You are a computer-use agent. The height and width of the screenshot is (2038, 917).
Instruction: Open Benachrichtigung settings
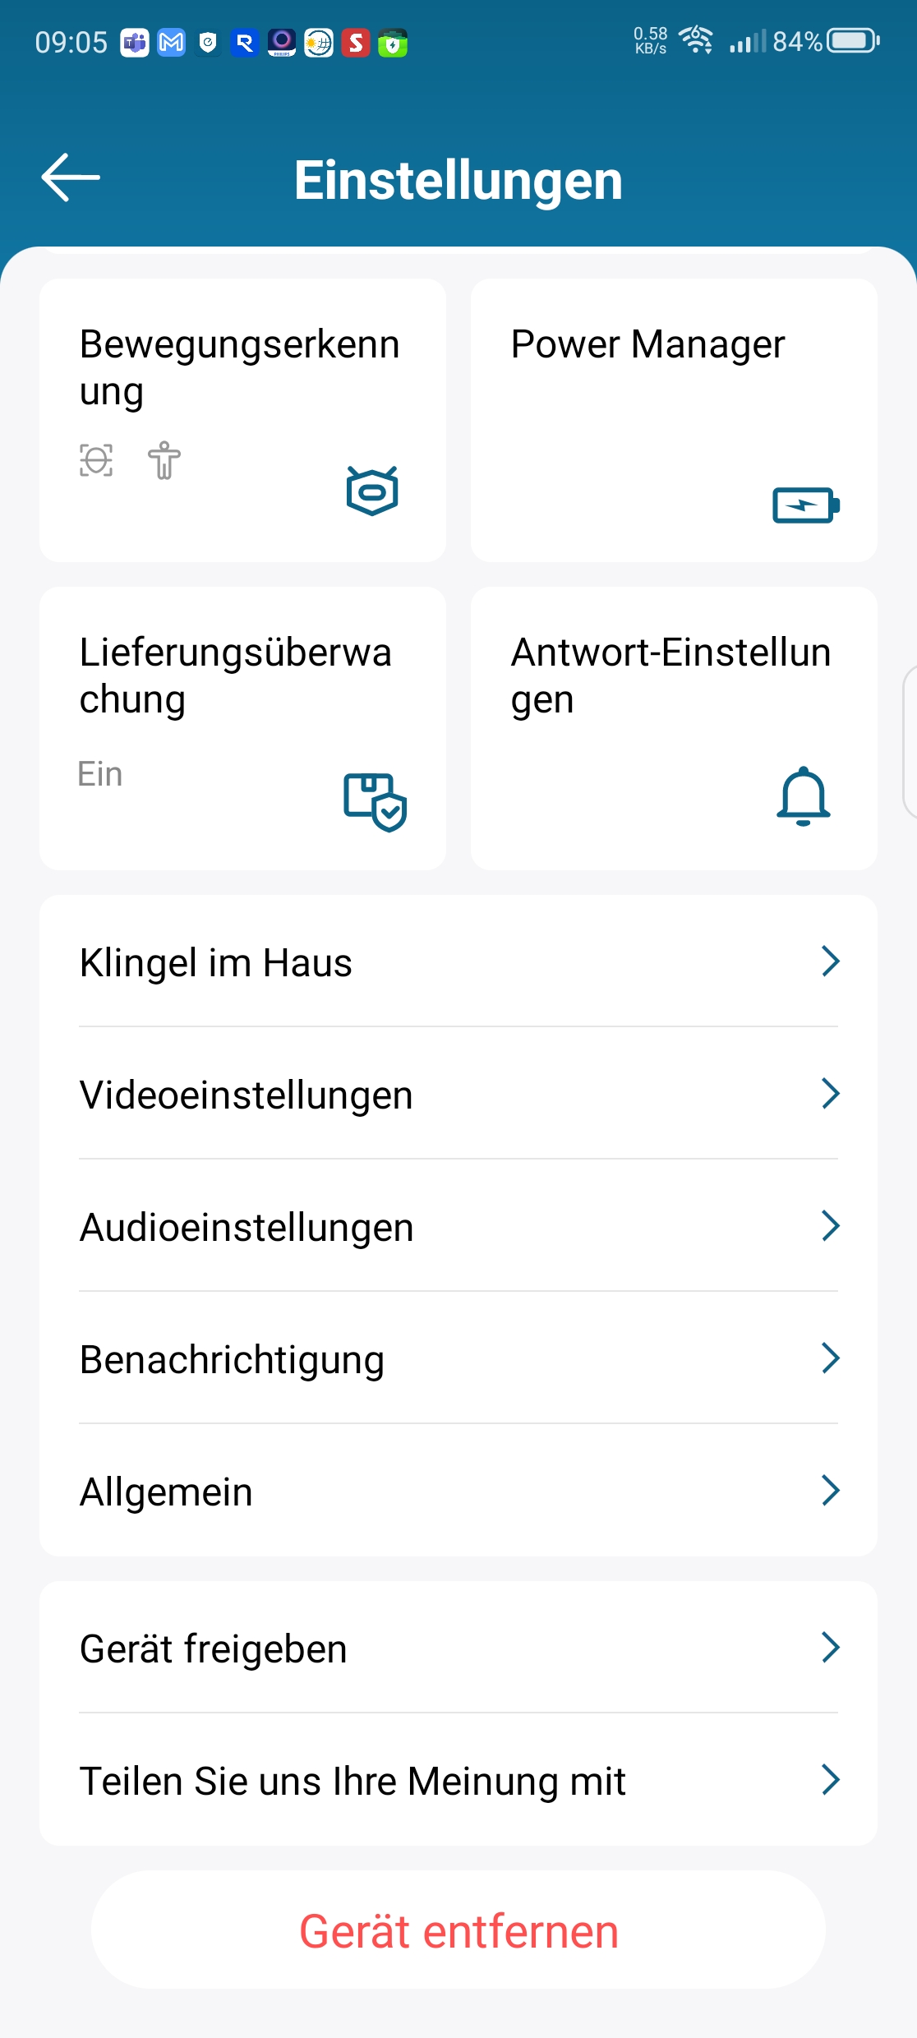458,1359
